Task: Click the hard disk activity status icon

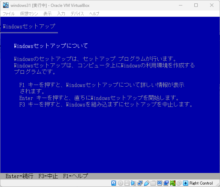Action: coord(114,183)
